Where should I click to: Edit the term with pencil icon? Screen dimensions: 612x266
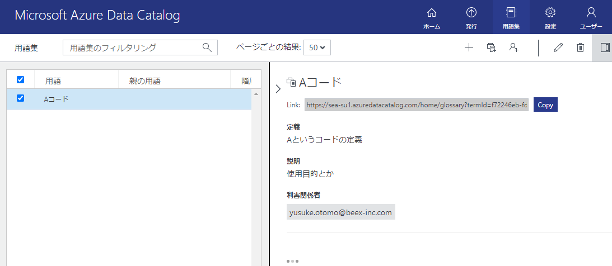click(x=558, y=47)
